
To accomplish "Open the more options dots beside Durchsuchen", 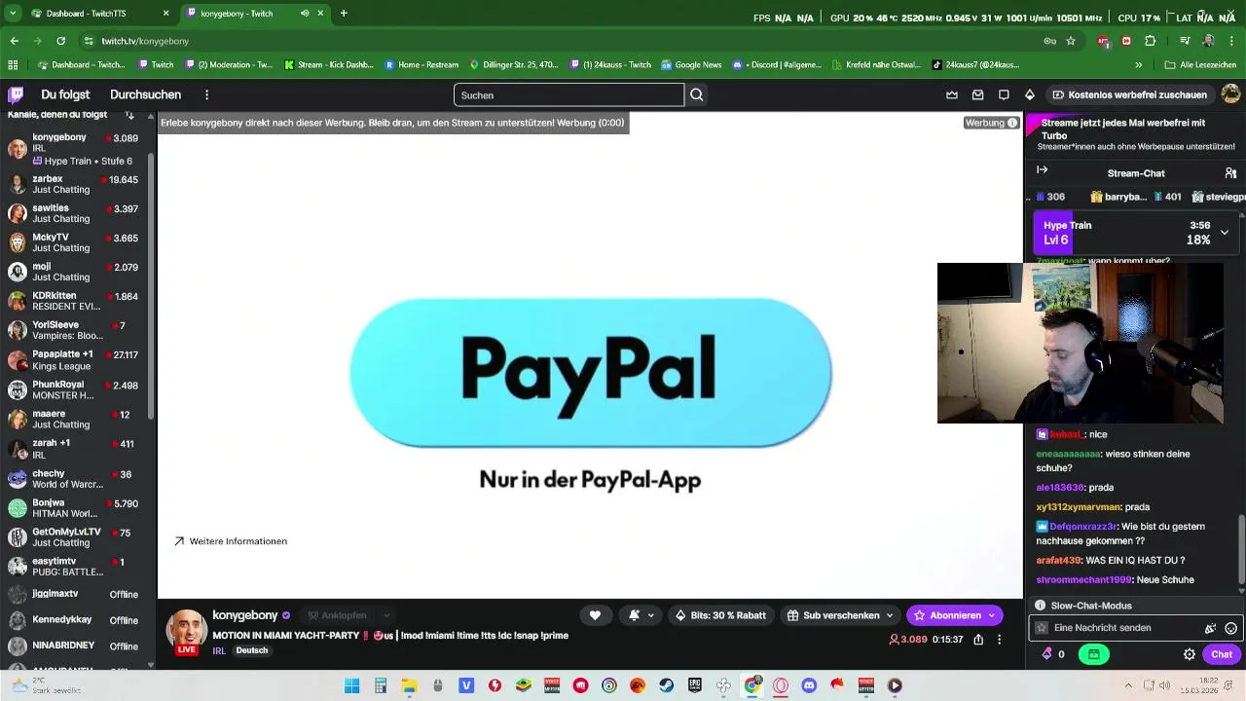I will pos(206,94).
